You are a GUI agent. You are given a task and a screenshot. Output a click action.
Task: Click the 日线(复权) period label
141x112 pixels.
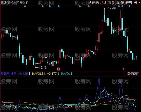point(8,3)
